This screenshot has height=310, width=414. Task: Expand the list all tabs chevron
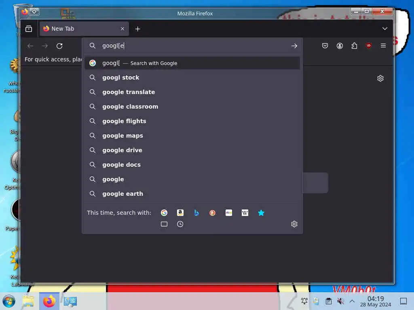(x=385, y=29)
